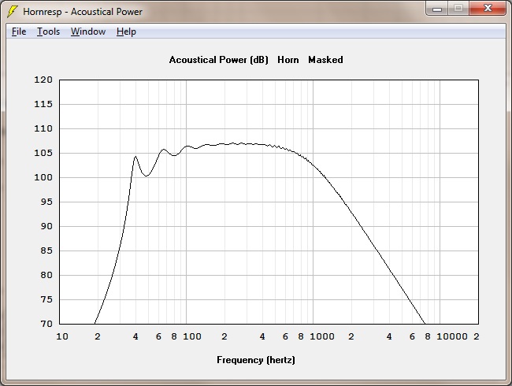This screenshot has height=386, width=512.
Task: Click the 'Hornresp - Acoustical Power' title bar text
Action: [83, 12]
